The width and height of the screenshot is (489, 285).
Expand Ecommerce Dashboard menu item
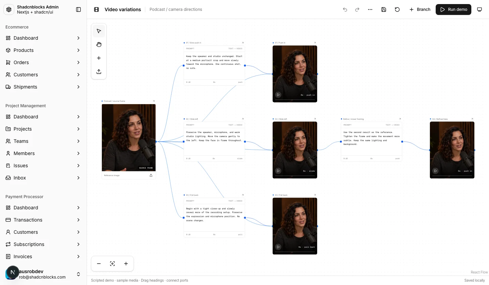pos(43,38)
